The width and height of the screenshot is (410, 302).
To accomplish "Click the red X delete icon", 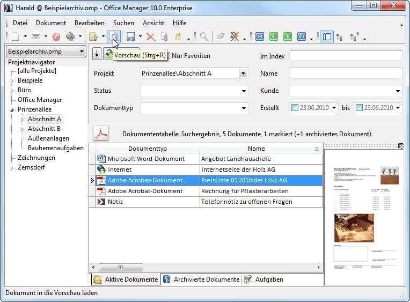I will (x=151, y=36).
